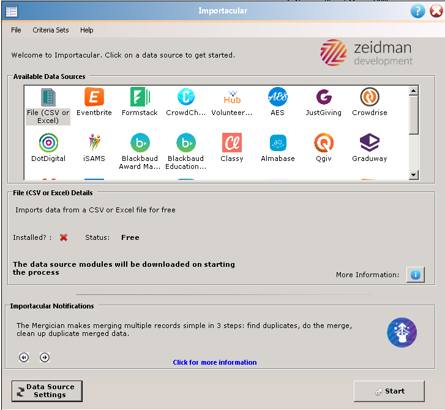Pick the Crowdrise data source
The image size is (445, 410).
[x=370, y=102]
